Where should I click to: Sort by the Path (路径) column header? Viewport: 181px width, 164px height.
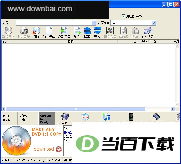click(92, 42)
